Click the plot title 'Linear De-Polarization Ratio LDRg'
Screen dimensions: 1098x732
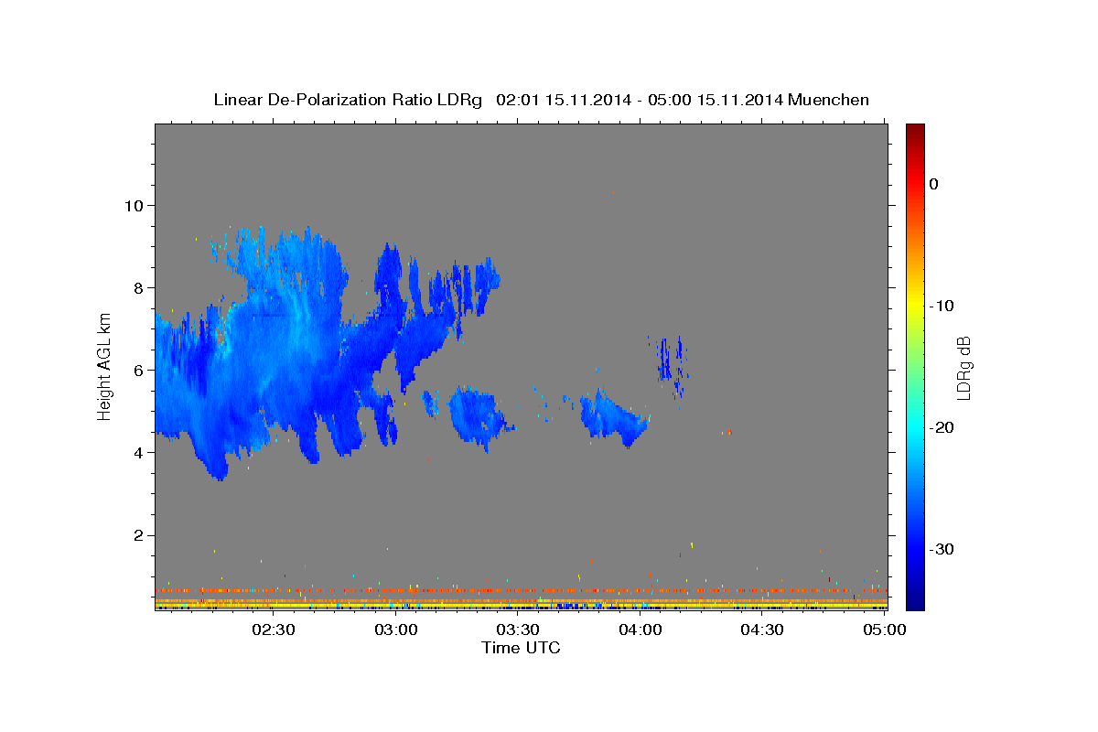point(348,100)
